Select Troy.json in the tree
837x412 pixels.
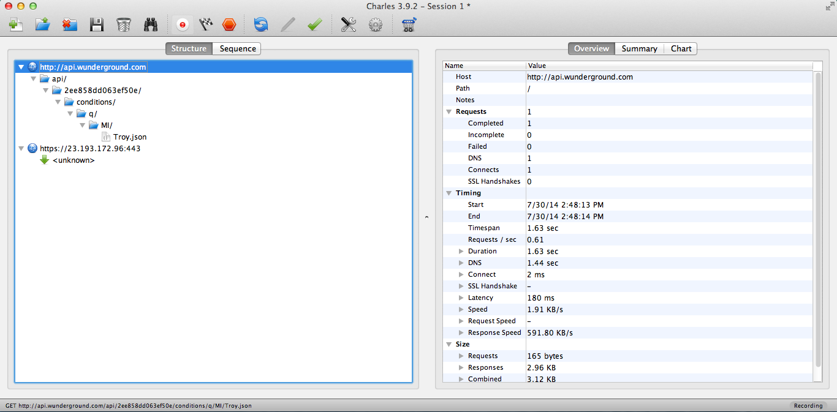[129, 137]
